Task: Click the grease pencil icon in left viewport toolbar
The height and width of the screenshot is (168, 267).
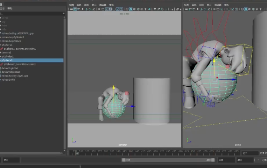Action: (x=94, y=9)
